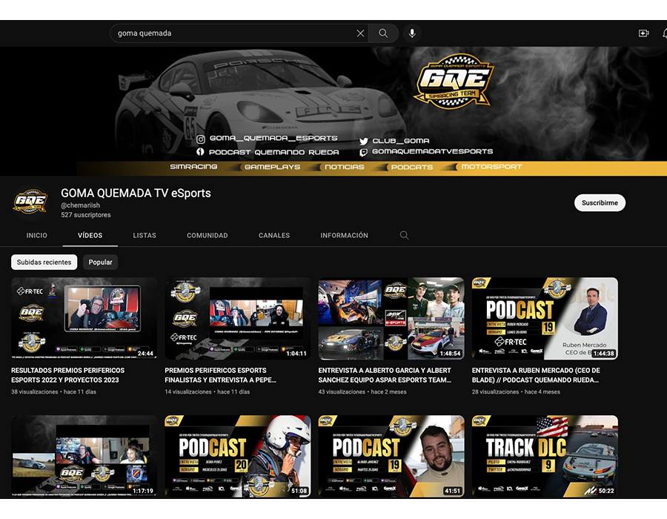Open Entrevista a Ruben Mercado video title
This screenshot has height=519, width=667.
[x=536, y=375]
